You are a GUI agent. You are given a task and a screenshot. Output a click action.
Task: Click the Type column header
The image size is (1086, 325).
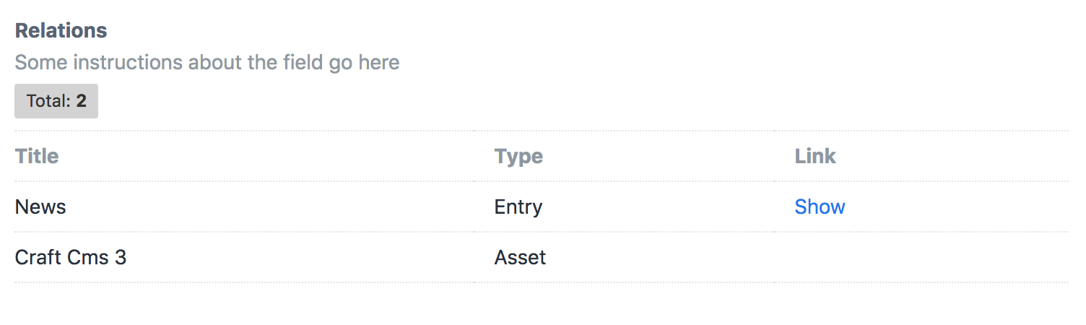518,156
